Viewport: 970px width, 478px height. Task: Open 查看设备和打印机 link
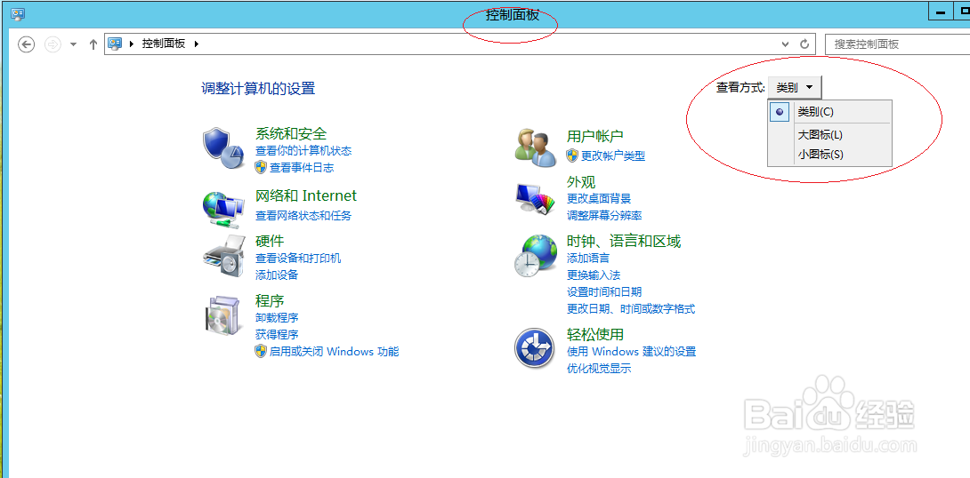298,259
